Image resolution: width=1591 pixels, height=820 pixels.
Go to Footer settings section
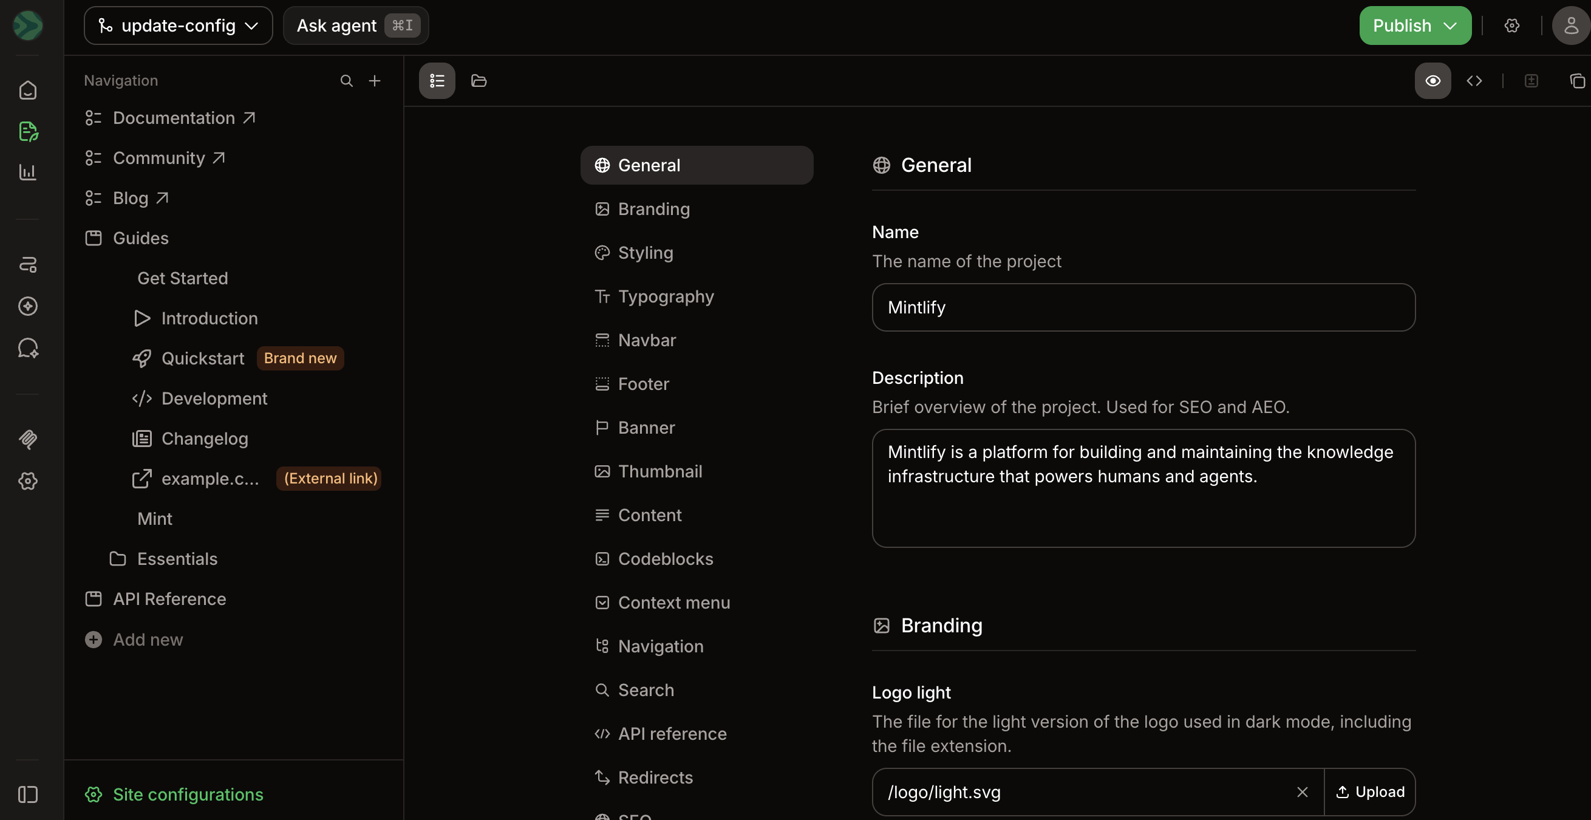pos(697,384)
